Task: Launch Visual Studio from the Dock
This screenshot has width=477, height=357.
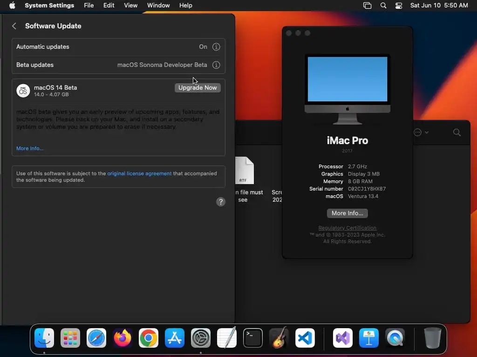Action: point(343,338)
